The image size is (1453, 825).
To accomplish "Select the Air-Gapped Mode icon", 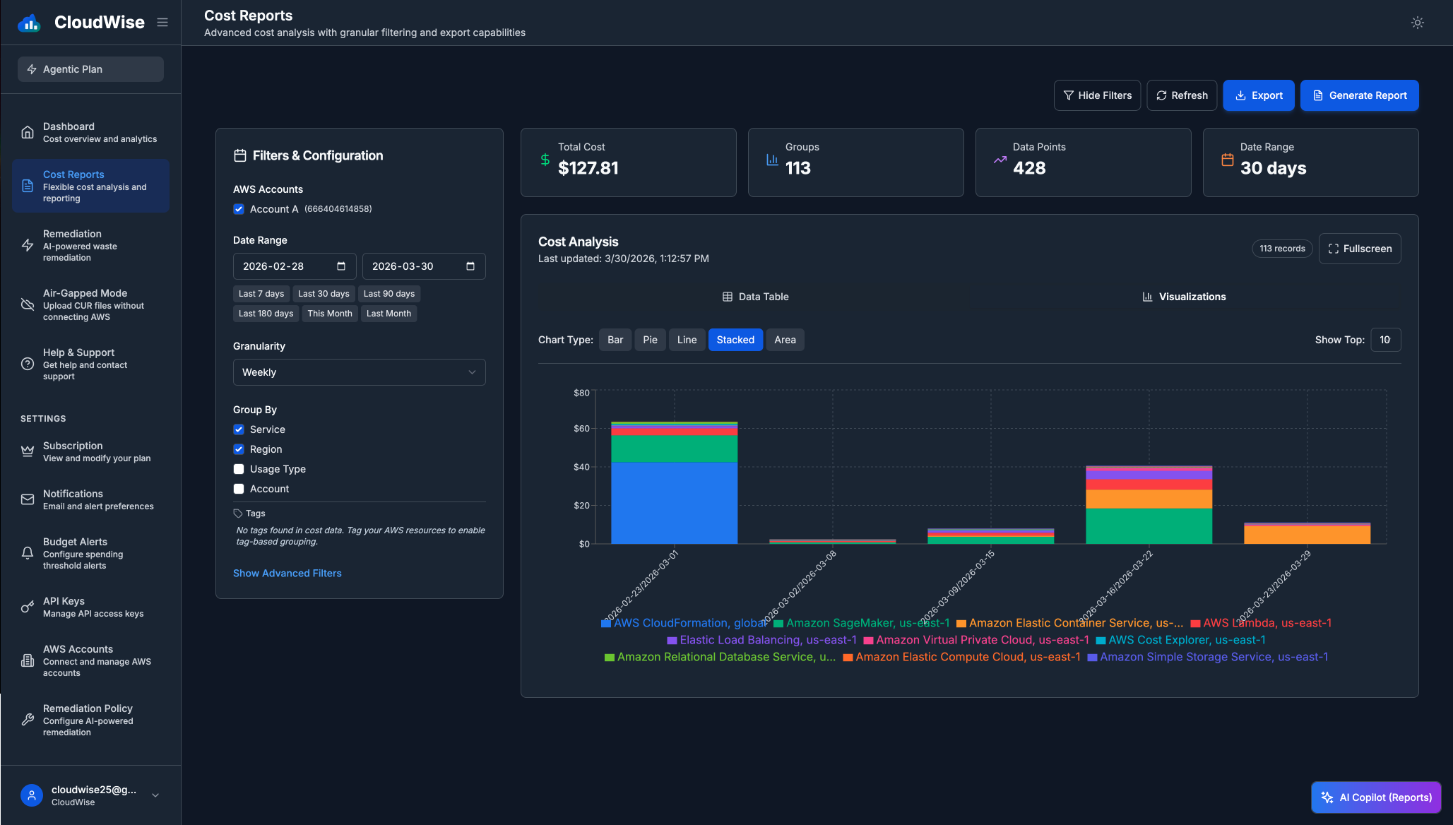I will coord(28,304).
